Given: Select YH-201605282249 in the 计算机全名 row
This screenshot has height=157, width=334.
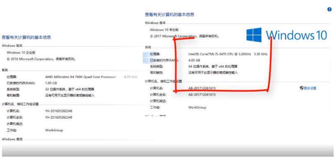Looking at the screenshot, I should (59, 117).
